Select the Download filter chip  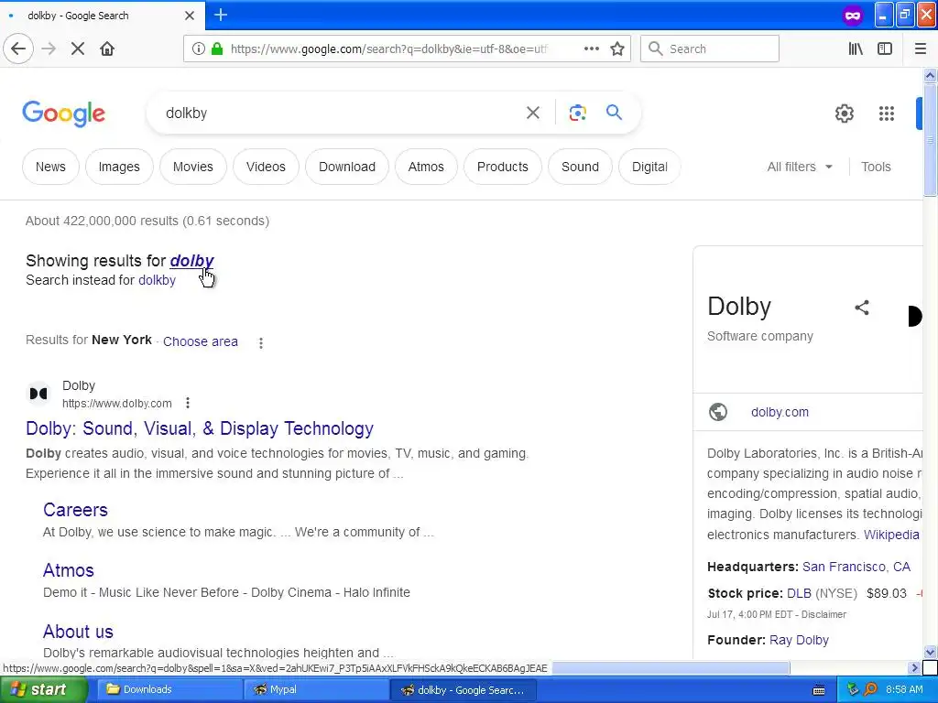point(347,167)
